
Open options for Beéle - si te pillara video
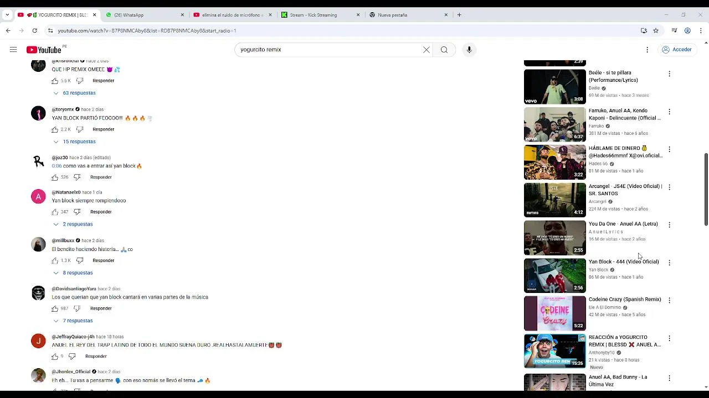669,74
